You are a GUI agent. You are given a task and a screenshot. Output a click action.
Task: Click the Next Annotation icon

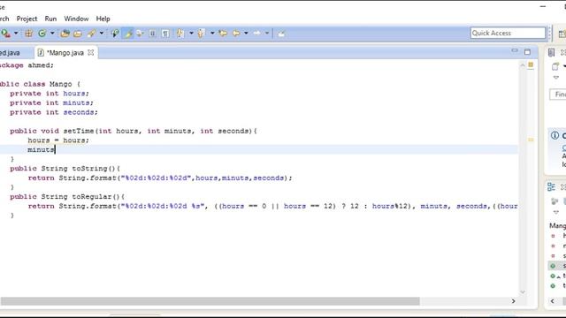[180, 34]
